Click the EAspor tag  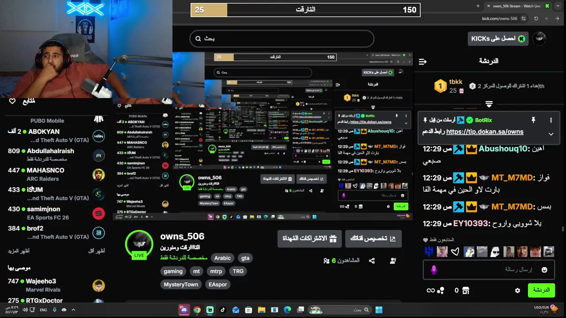[218, 284]
